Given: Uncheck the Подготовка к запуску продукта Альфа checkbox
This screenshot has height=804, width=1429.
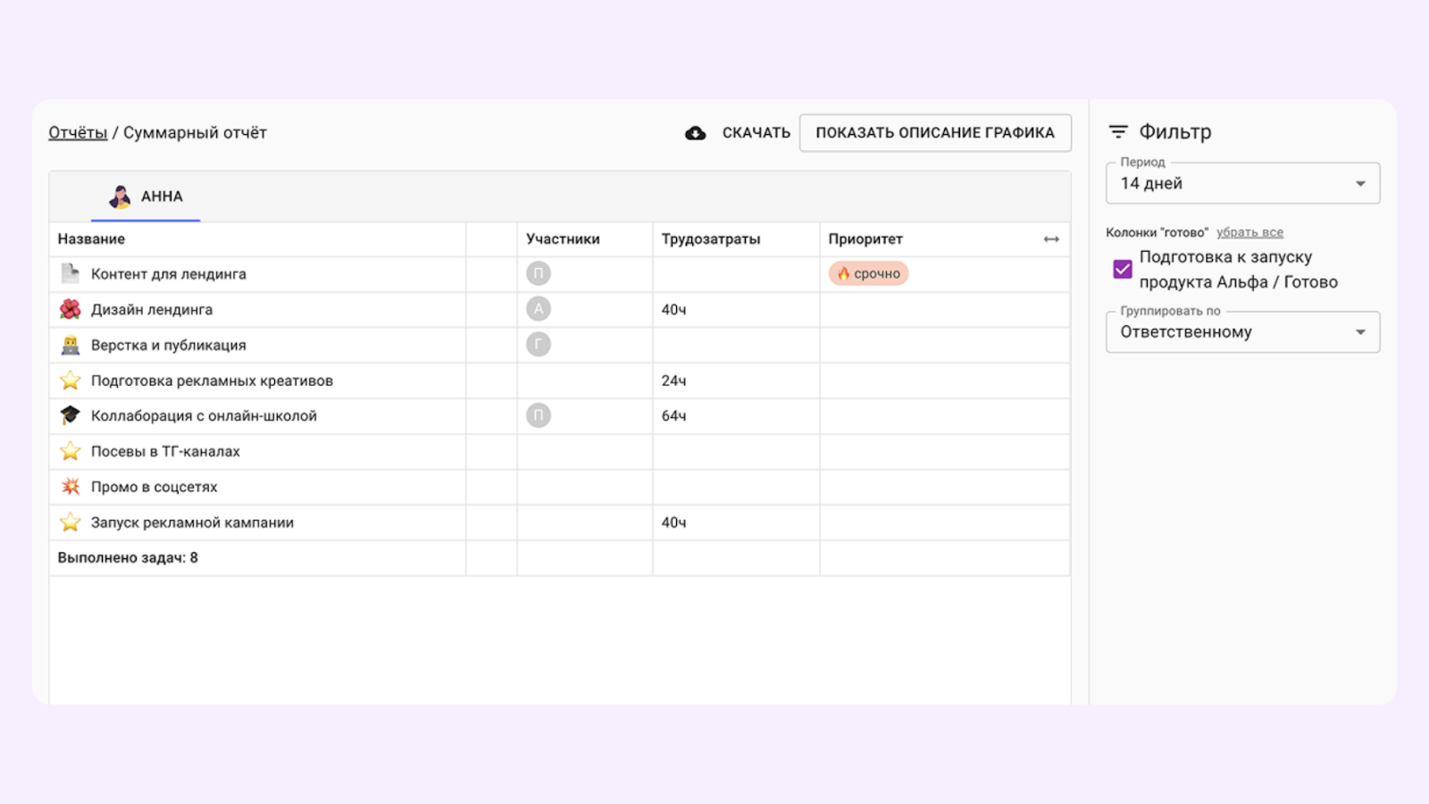Looking at the screenshot, I should pos(1123,269).
